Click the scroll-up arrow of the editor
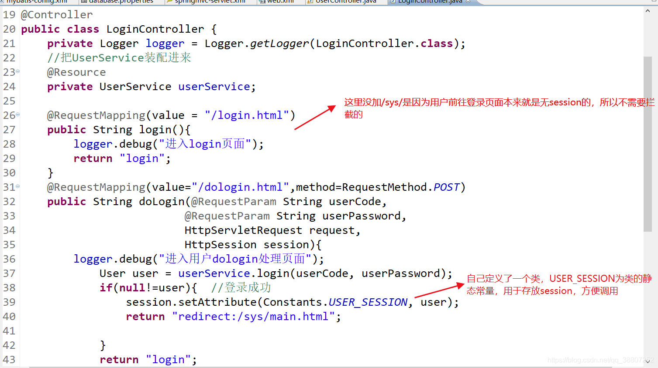Screen dimensions: 658x368 click(x=648, y=11)
